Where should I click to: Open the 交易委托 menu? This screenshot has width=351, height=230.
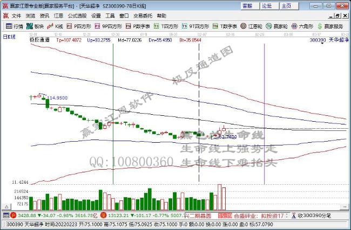143,16
